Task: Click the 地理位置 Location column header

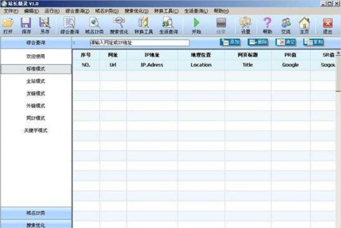Action: pyautogui.click(x=201, y=60)
